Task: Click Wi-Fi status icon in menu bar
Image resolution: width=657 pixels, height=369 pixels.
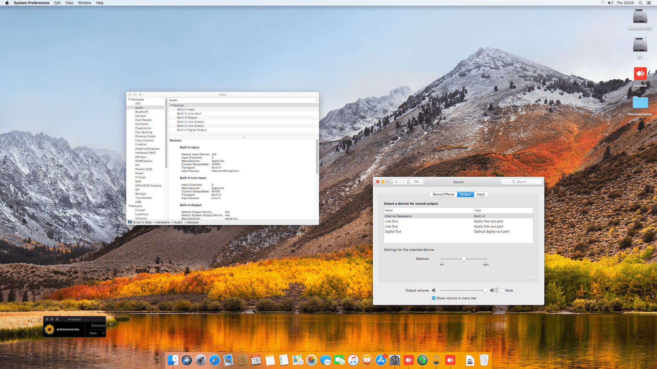Action: [x=603, y=3]
